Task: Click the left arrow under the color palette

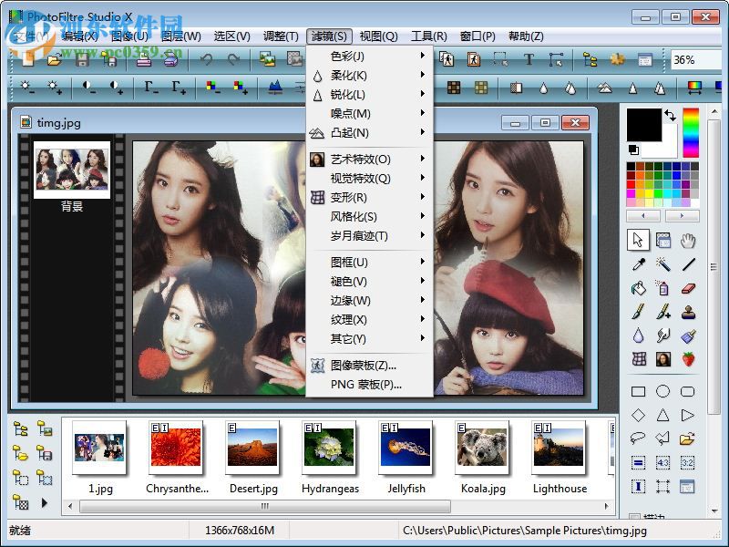Action: pos(642,216)
